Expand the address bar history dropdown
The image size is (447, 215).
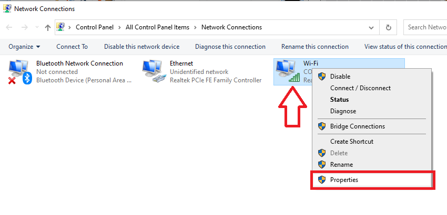(371, 28)
